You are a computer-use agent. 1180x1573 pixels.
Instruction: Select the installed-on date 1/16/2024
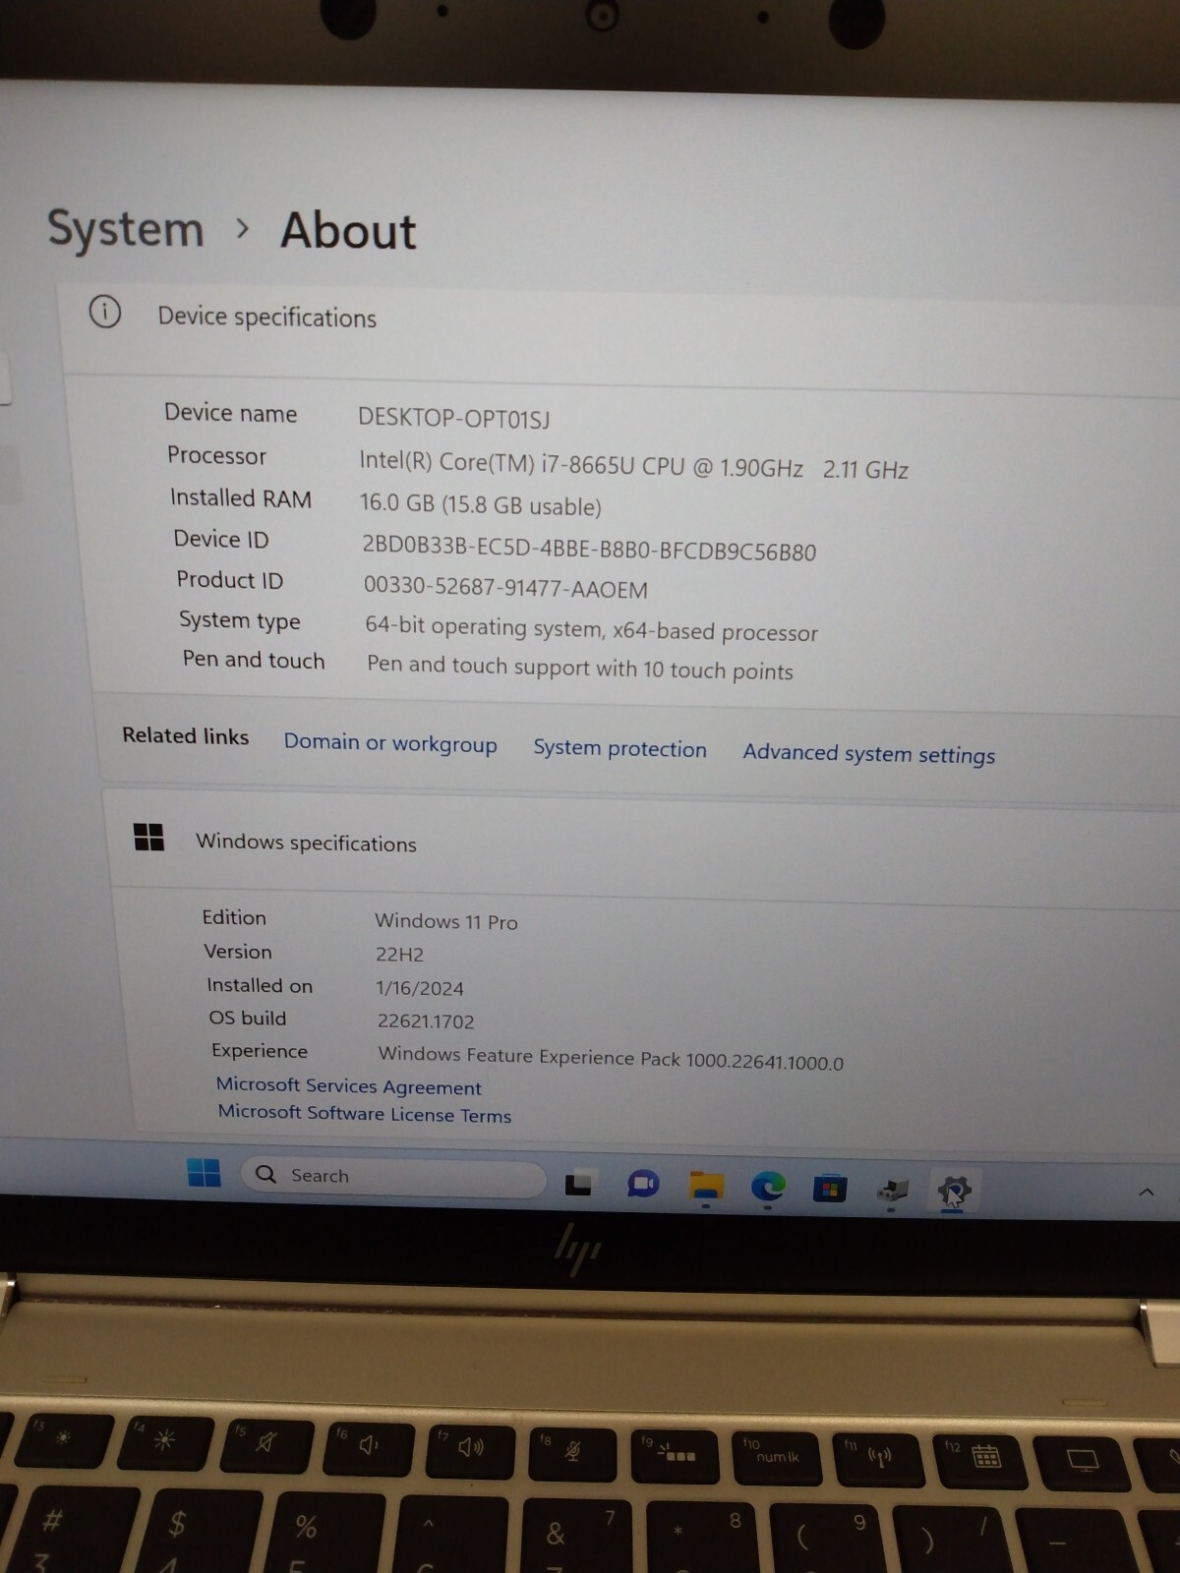(x=419, y=988)
